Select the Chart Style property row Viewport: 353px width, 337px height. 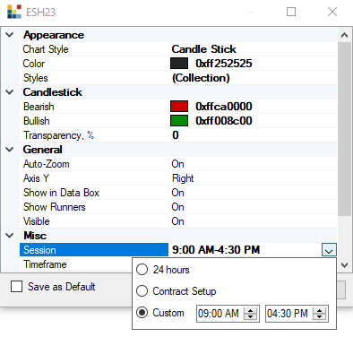pyautogui.click(x=178, y=49)
